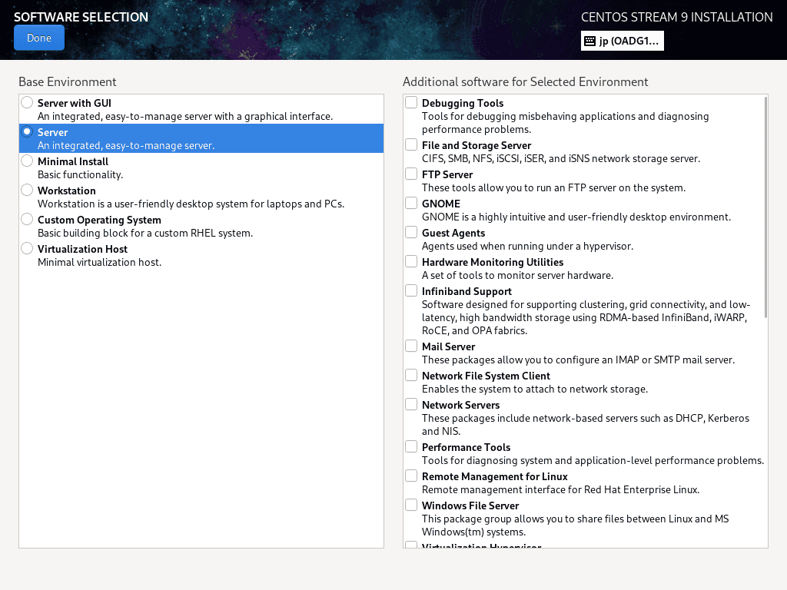Click the Done button

(x=39, y=38)
